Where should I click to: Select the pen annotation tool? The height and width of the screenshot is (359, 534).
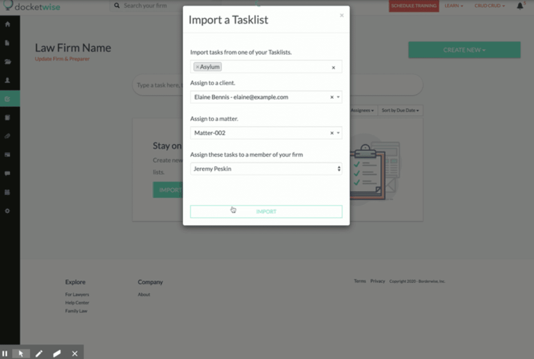[x=39, y=353]
